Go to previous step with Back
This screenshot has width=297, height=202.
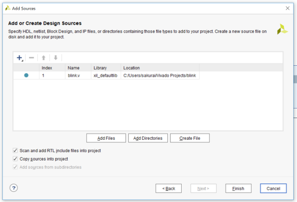pyautogui.click(x=168, y=188)
